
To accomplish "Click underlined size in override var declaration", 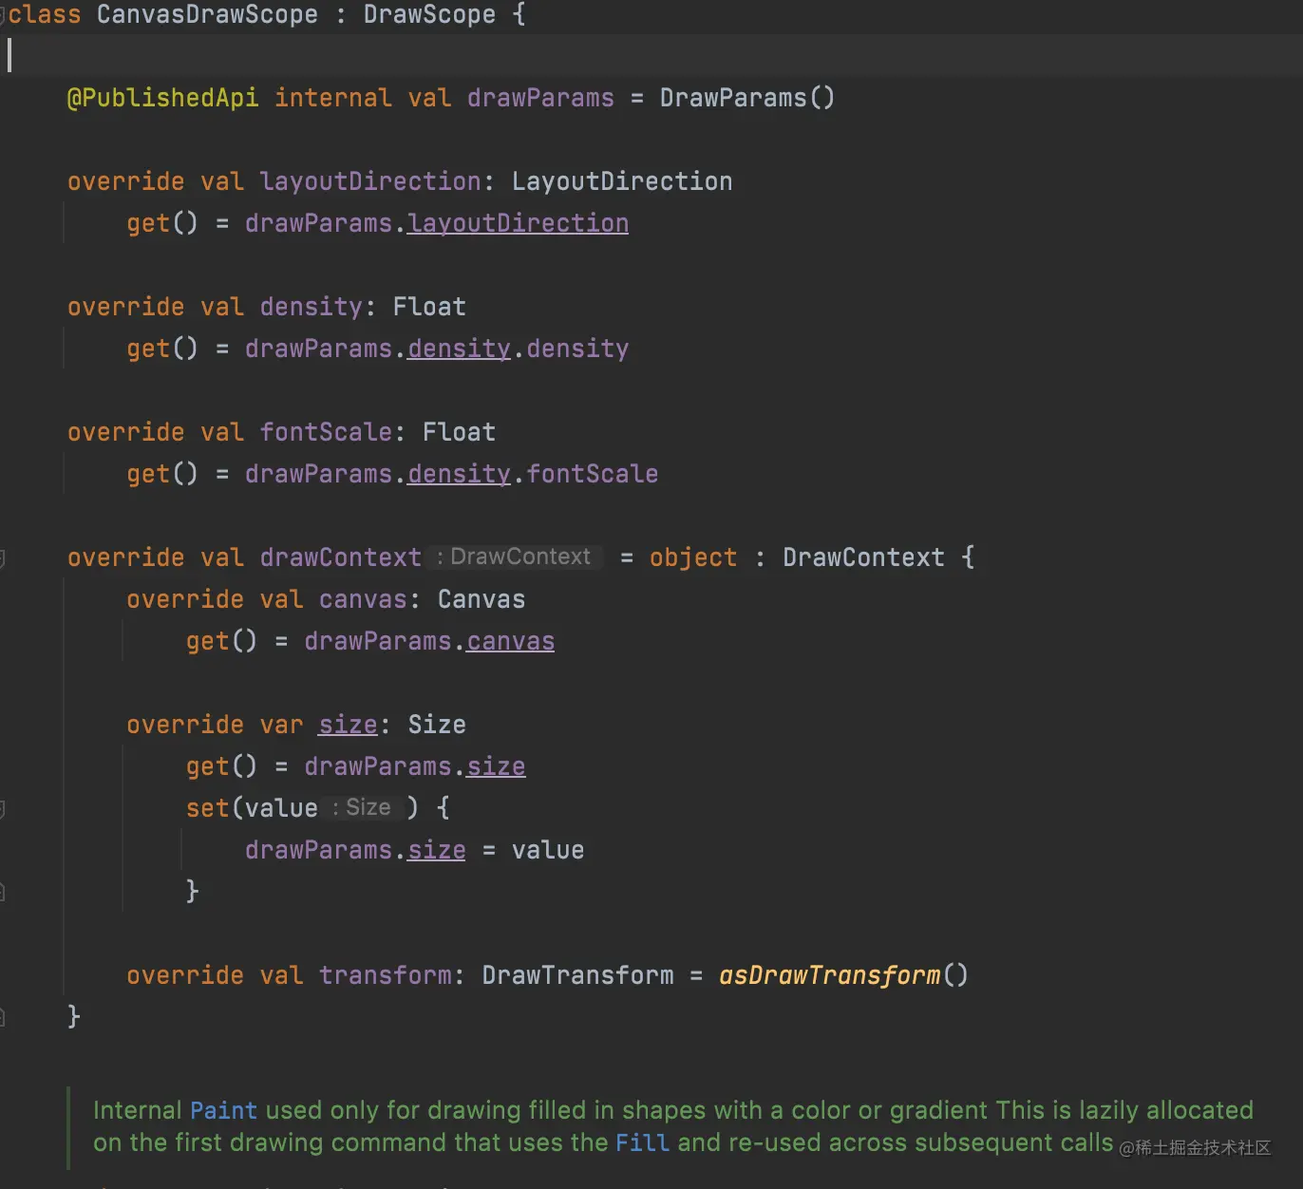I will (348, 725).
